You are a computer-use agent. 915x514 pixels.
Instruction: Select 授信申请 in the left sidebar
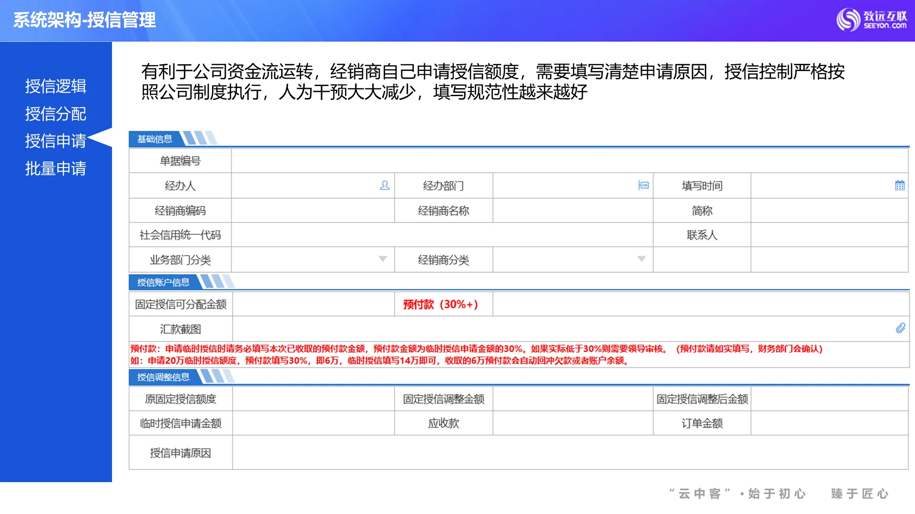(x=56, y=141)
